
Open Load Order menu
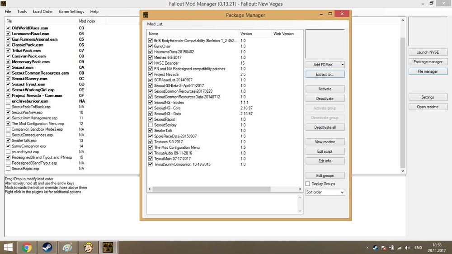tap(42, 12)
